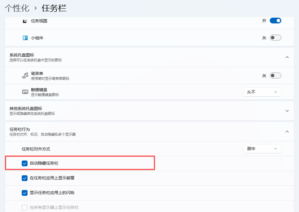
Task: Click the highlighted 自动隐藏任务栏 row
Action: [80, 163]
